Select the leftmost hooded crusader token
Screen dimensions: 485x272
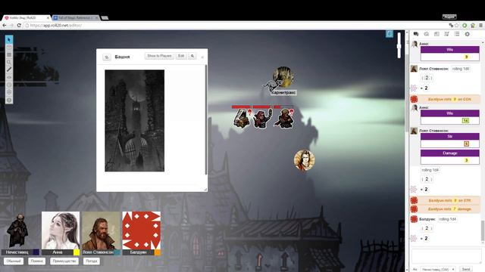tap(242, 118)
